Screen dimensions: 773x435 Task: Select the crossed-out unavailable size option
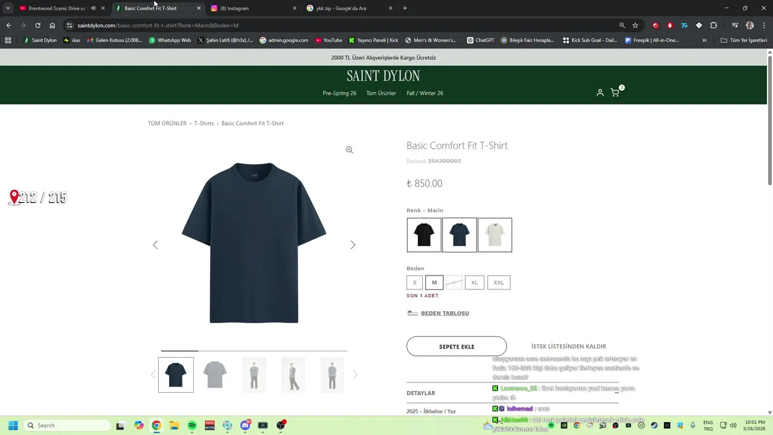click(x=454, y=282)
